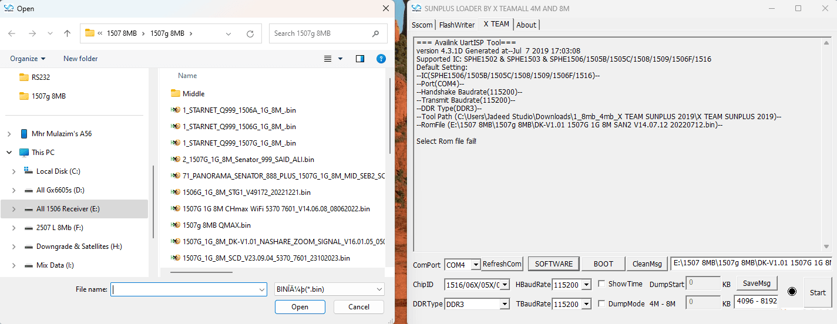Open DDRType DDR3 dropdown

505,304
